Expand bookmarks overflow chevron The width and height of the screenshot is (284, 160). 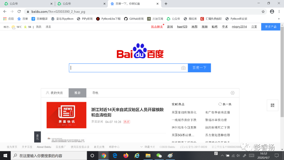279,19
